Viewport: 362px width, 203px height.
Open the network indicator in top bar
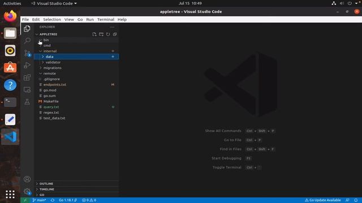[x=334, y=3]
